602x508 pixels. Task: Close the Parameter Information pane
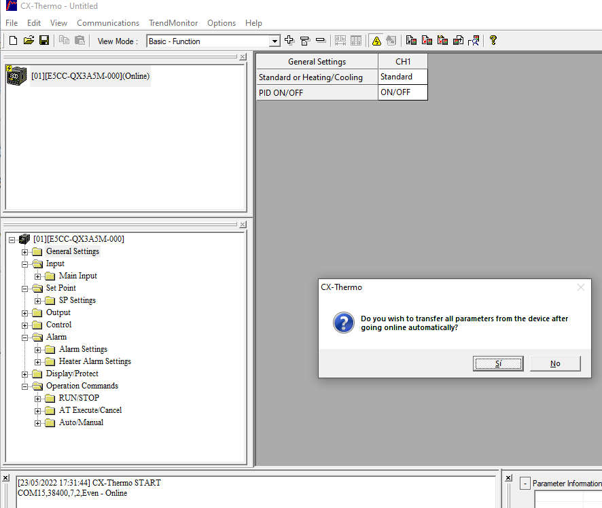pyautogui.click(x=508, y=477)
